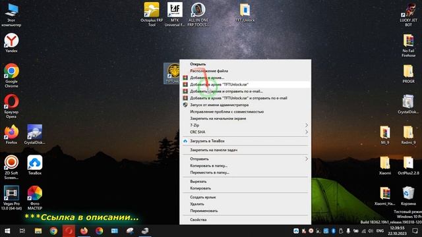
Task: Launch Google Chrome from the desktop
Action: click(11, 75)
